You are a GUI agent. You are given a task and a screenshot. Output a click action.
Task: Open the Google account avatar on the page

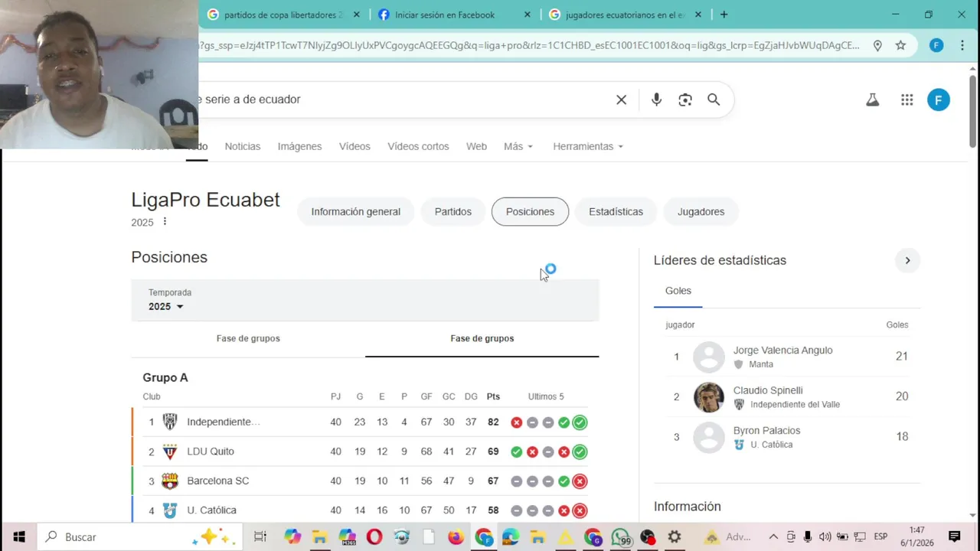coord(939,99)
